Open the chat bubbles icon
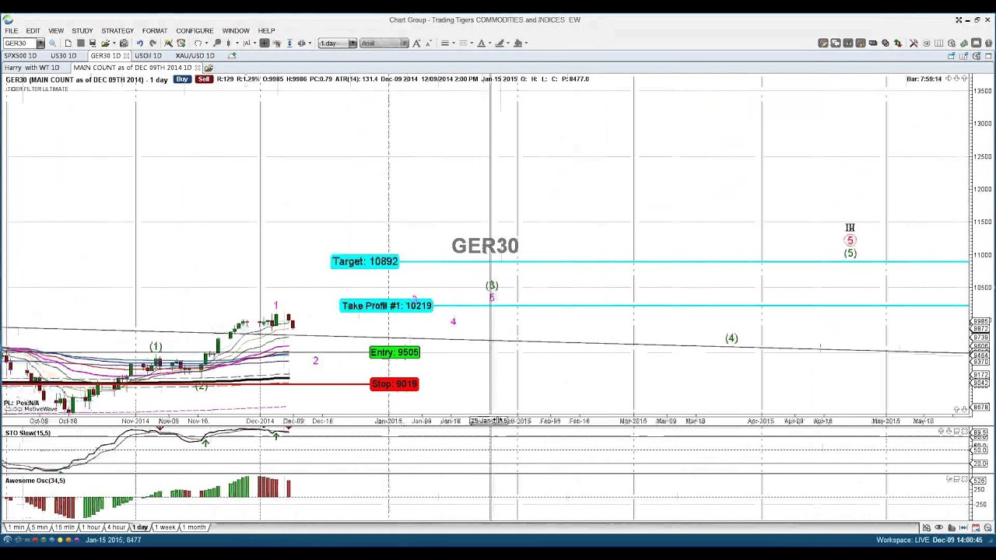Screen dimensions: 996x560 pyautogui.click(x=836, y=43)
